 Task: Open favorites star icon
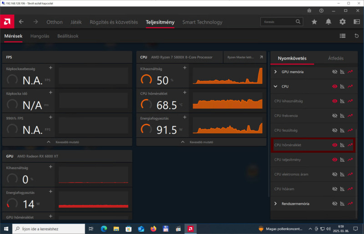tap(314, 22)
